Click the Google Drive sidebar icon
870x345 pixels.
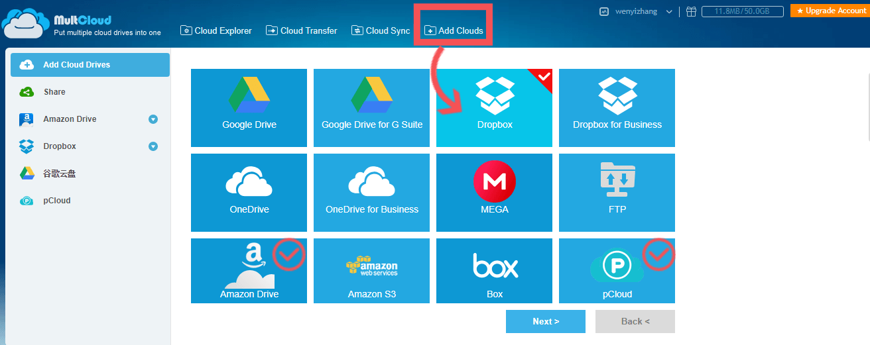pyautogui.click(x=27, y=173)
